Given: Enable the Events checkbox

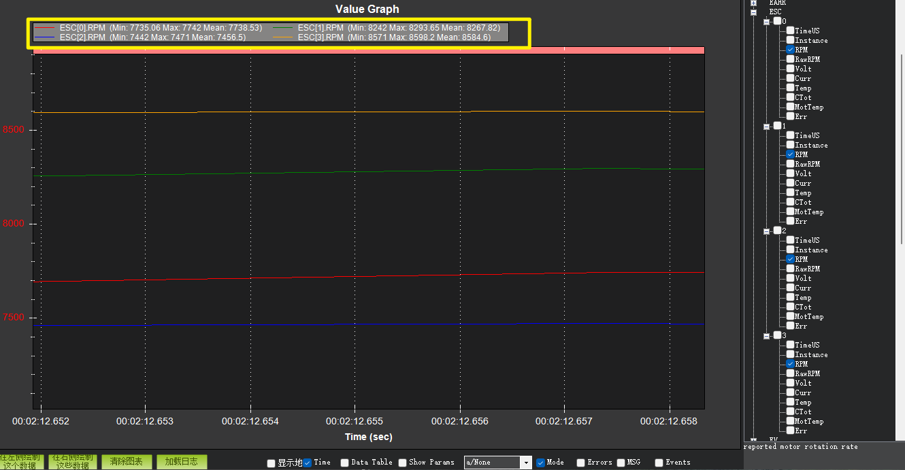Looking at the screenshot, I should pos(659,463).
